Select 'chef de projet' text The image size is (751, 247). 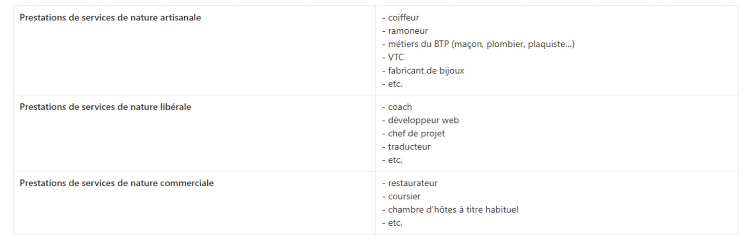[416, 133]
